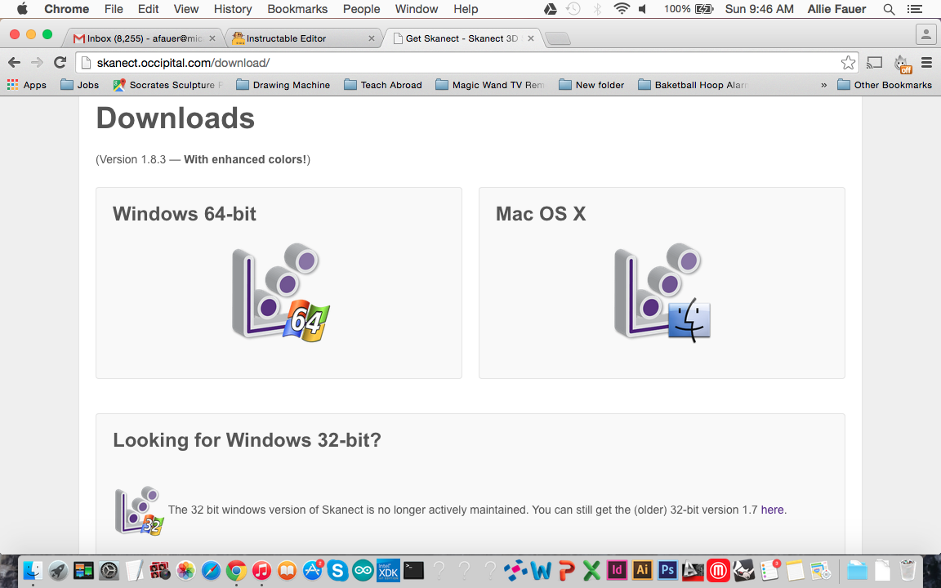Viewport: 941px width, 588px height.
Task: Open the History menu
Action: (x=233, y=9)
